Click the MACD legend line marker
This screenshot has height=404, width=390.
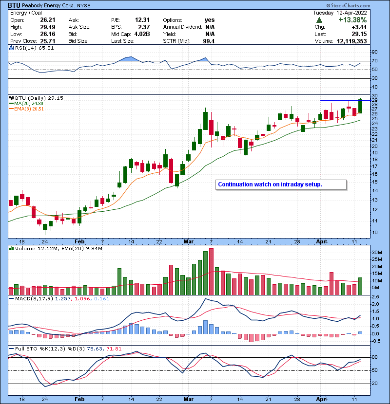pyautogui.click(x=11, y=299)
